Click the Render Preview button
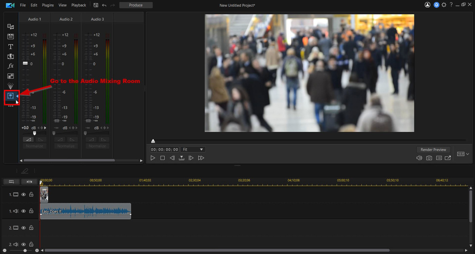 tap(433, 149)
